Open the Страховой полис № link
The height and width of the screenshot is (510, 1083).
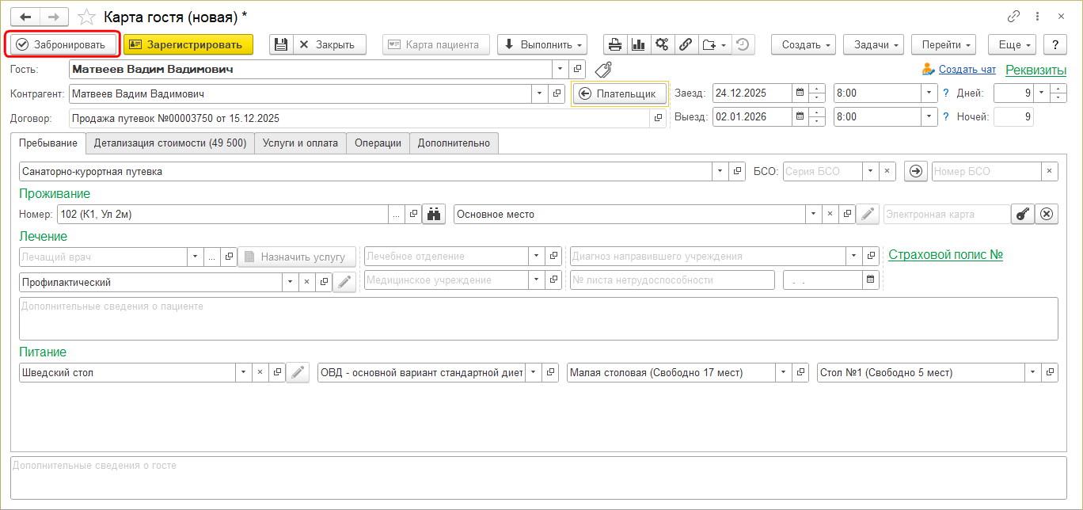(945, 255)
